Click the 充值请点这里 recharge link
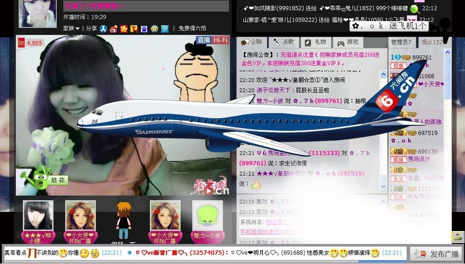This screenshot has height=264, width=465. pos(297,54)
